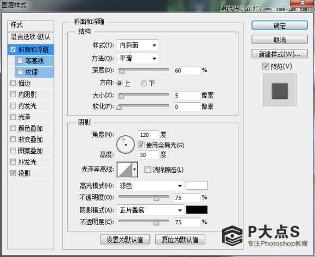Enable the 纹理 checkbox
This screenshot has height=257, width=315.
pyautogui.click(x=20, y=72)
